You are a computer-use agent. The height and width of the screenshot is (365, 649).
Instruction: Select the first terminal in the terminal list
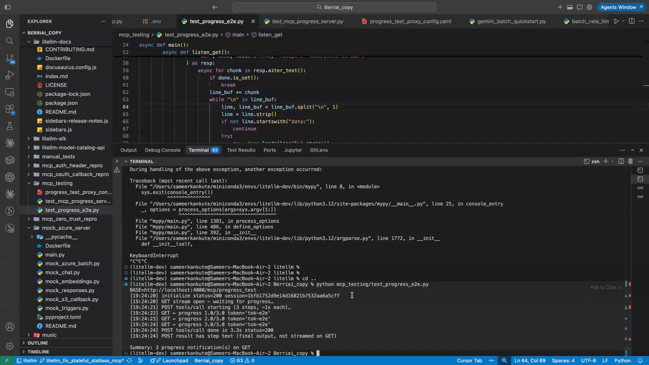[640, 170]
